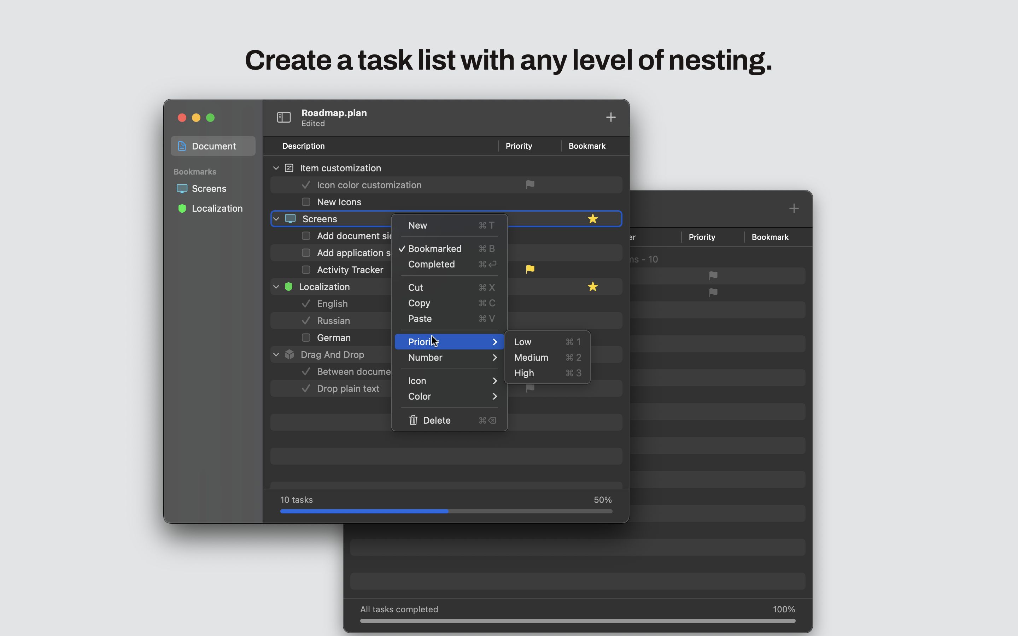The image size is (1018, 636).
Task: Choose High priority from submenu
Action: click(524, 373)
